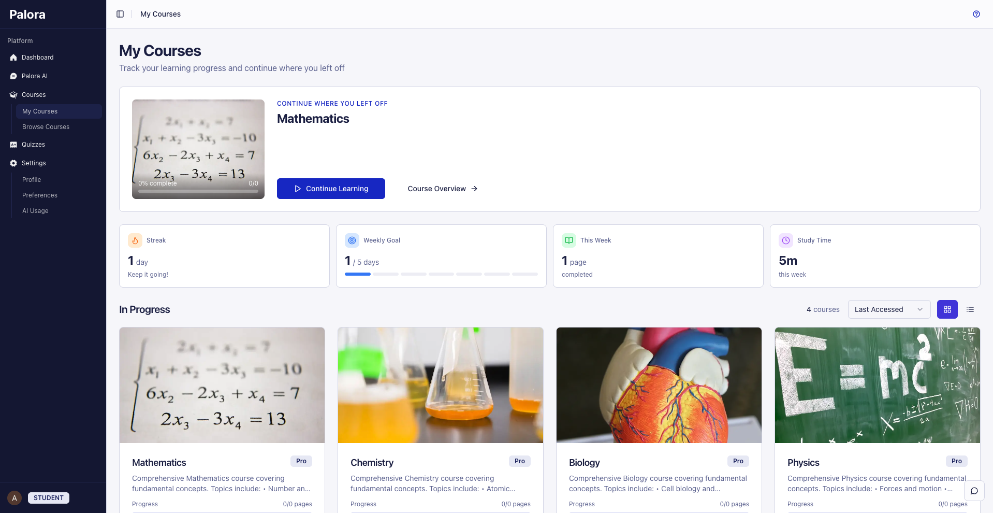Screen dimensions: 993x513
Task: Click the Dashboard home icon
Action: tap(13, 58)
